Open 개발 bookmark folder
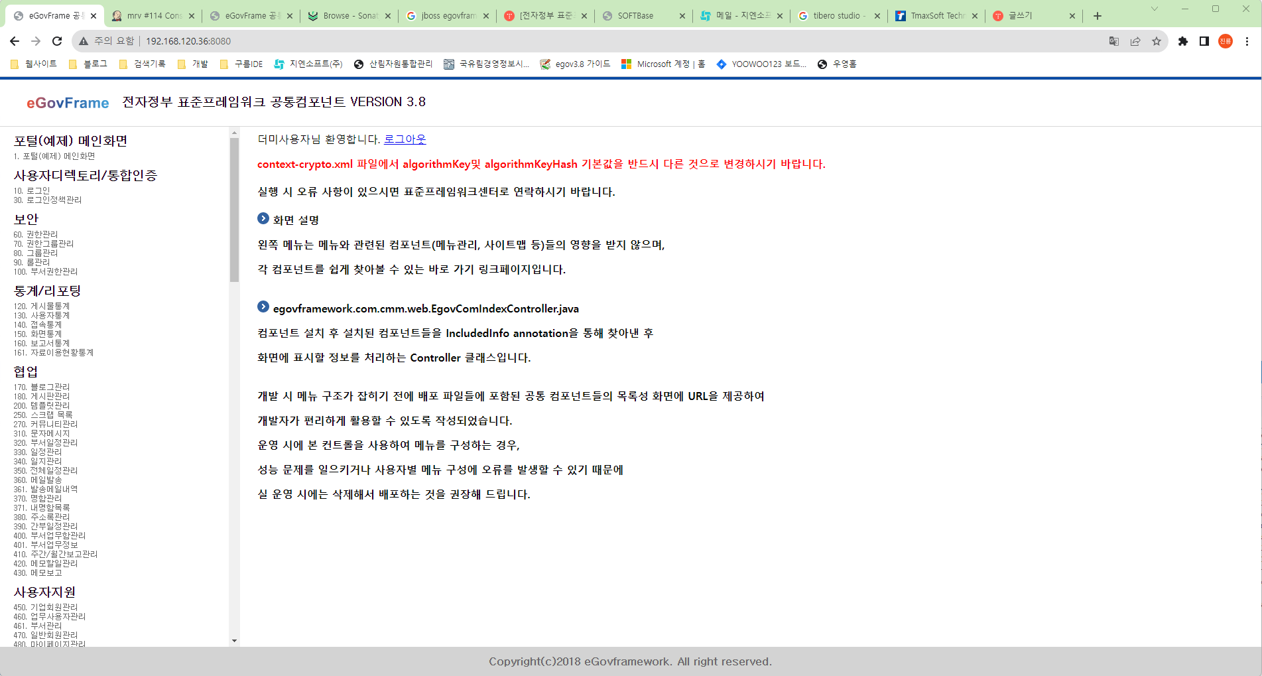Viewport: 1262px width, 676px height. tap(193, 64)
